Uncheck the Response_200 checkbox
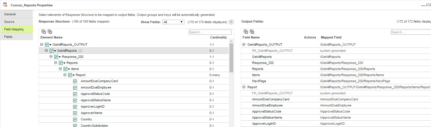Viewport: 431px width, 127px height. pos(56,57)
